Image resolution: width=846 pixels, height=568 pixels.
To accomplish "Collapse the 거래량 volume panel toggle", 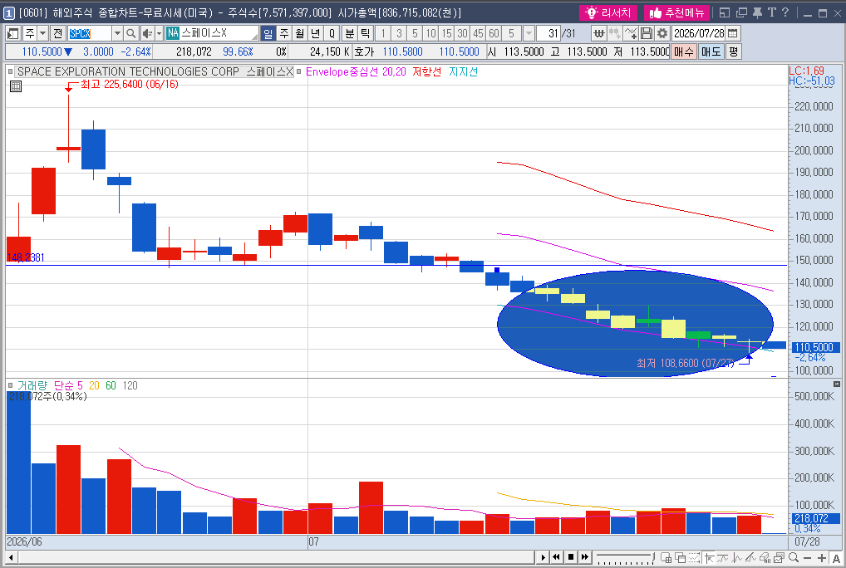I will (x=10, y=385).
